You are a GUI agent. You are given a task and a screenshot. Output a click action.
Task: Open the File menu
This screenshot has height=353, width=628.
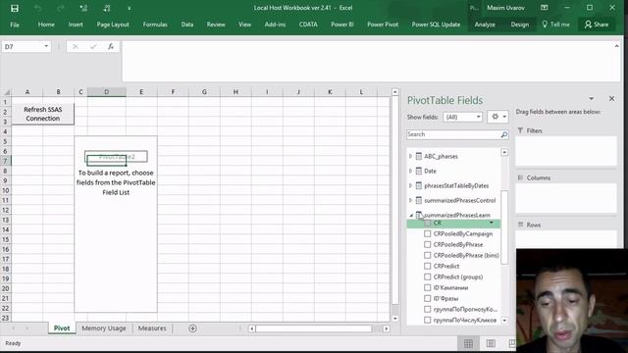click(15, 25)
